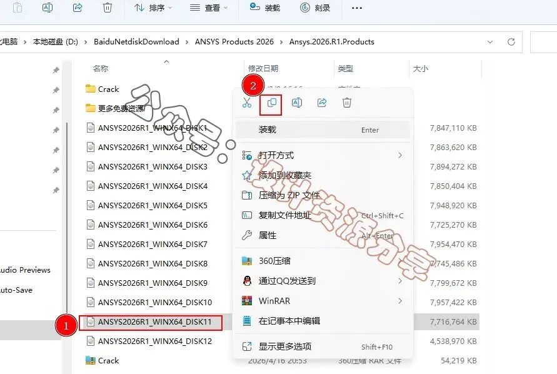Open the three-dots more options menu
557x374 pixels.
[357, 8]
